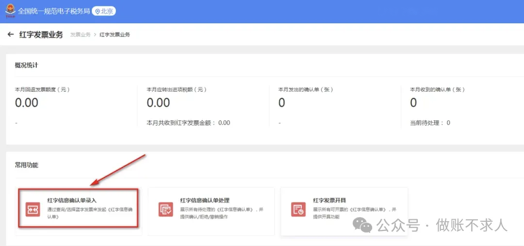Click 0.00 value under 本月回退发票额度

(27, 103)
